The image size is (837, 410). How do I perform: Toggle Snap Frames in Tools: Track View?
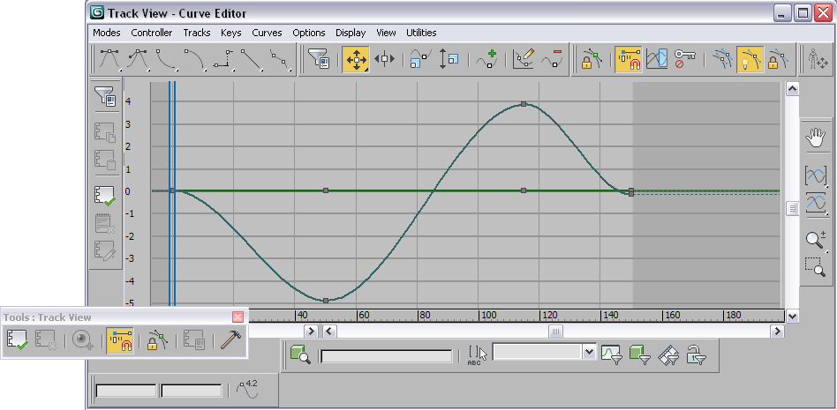120,340
